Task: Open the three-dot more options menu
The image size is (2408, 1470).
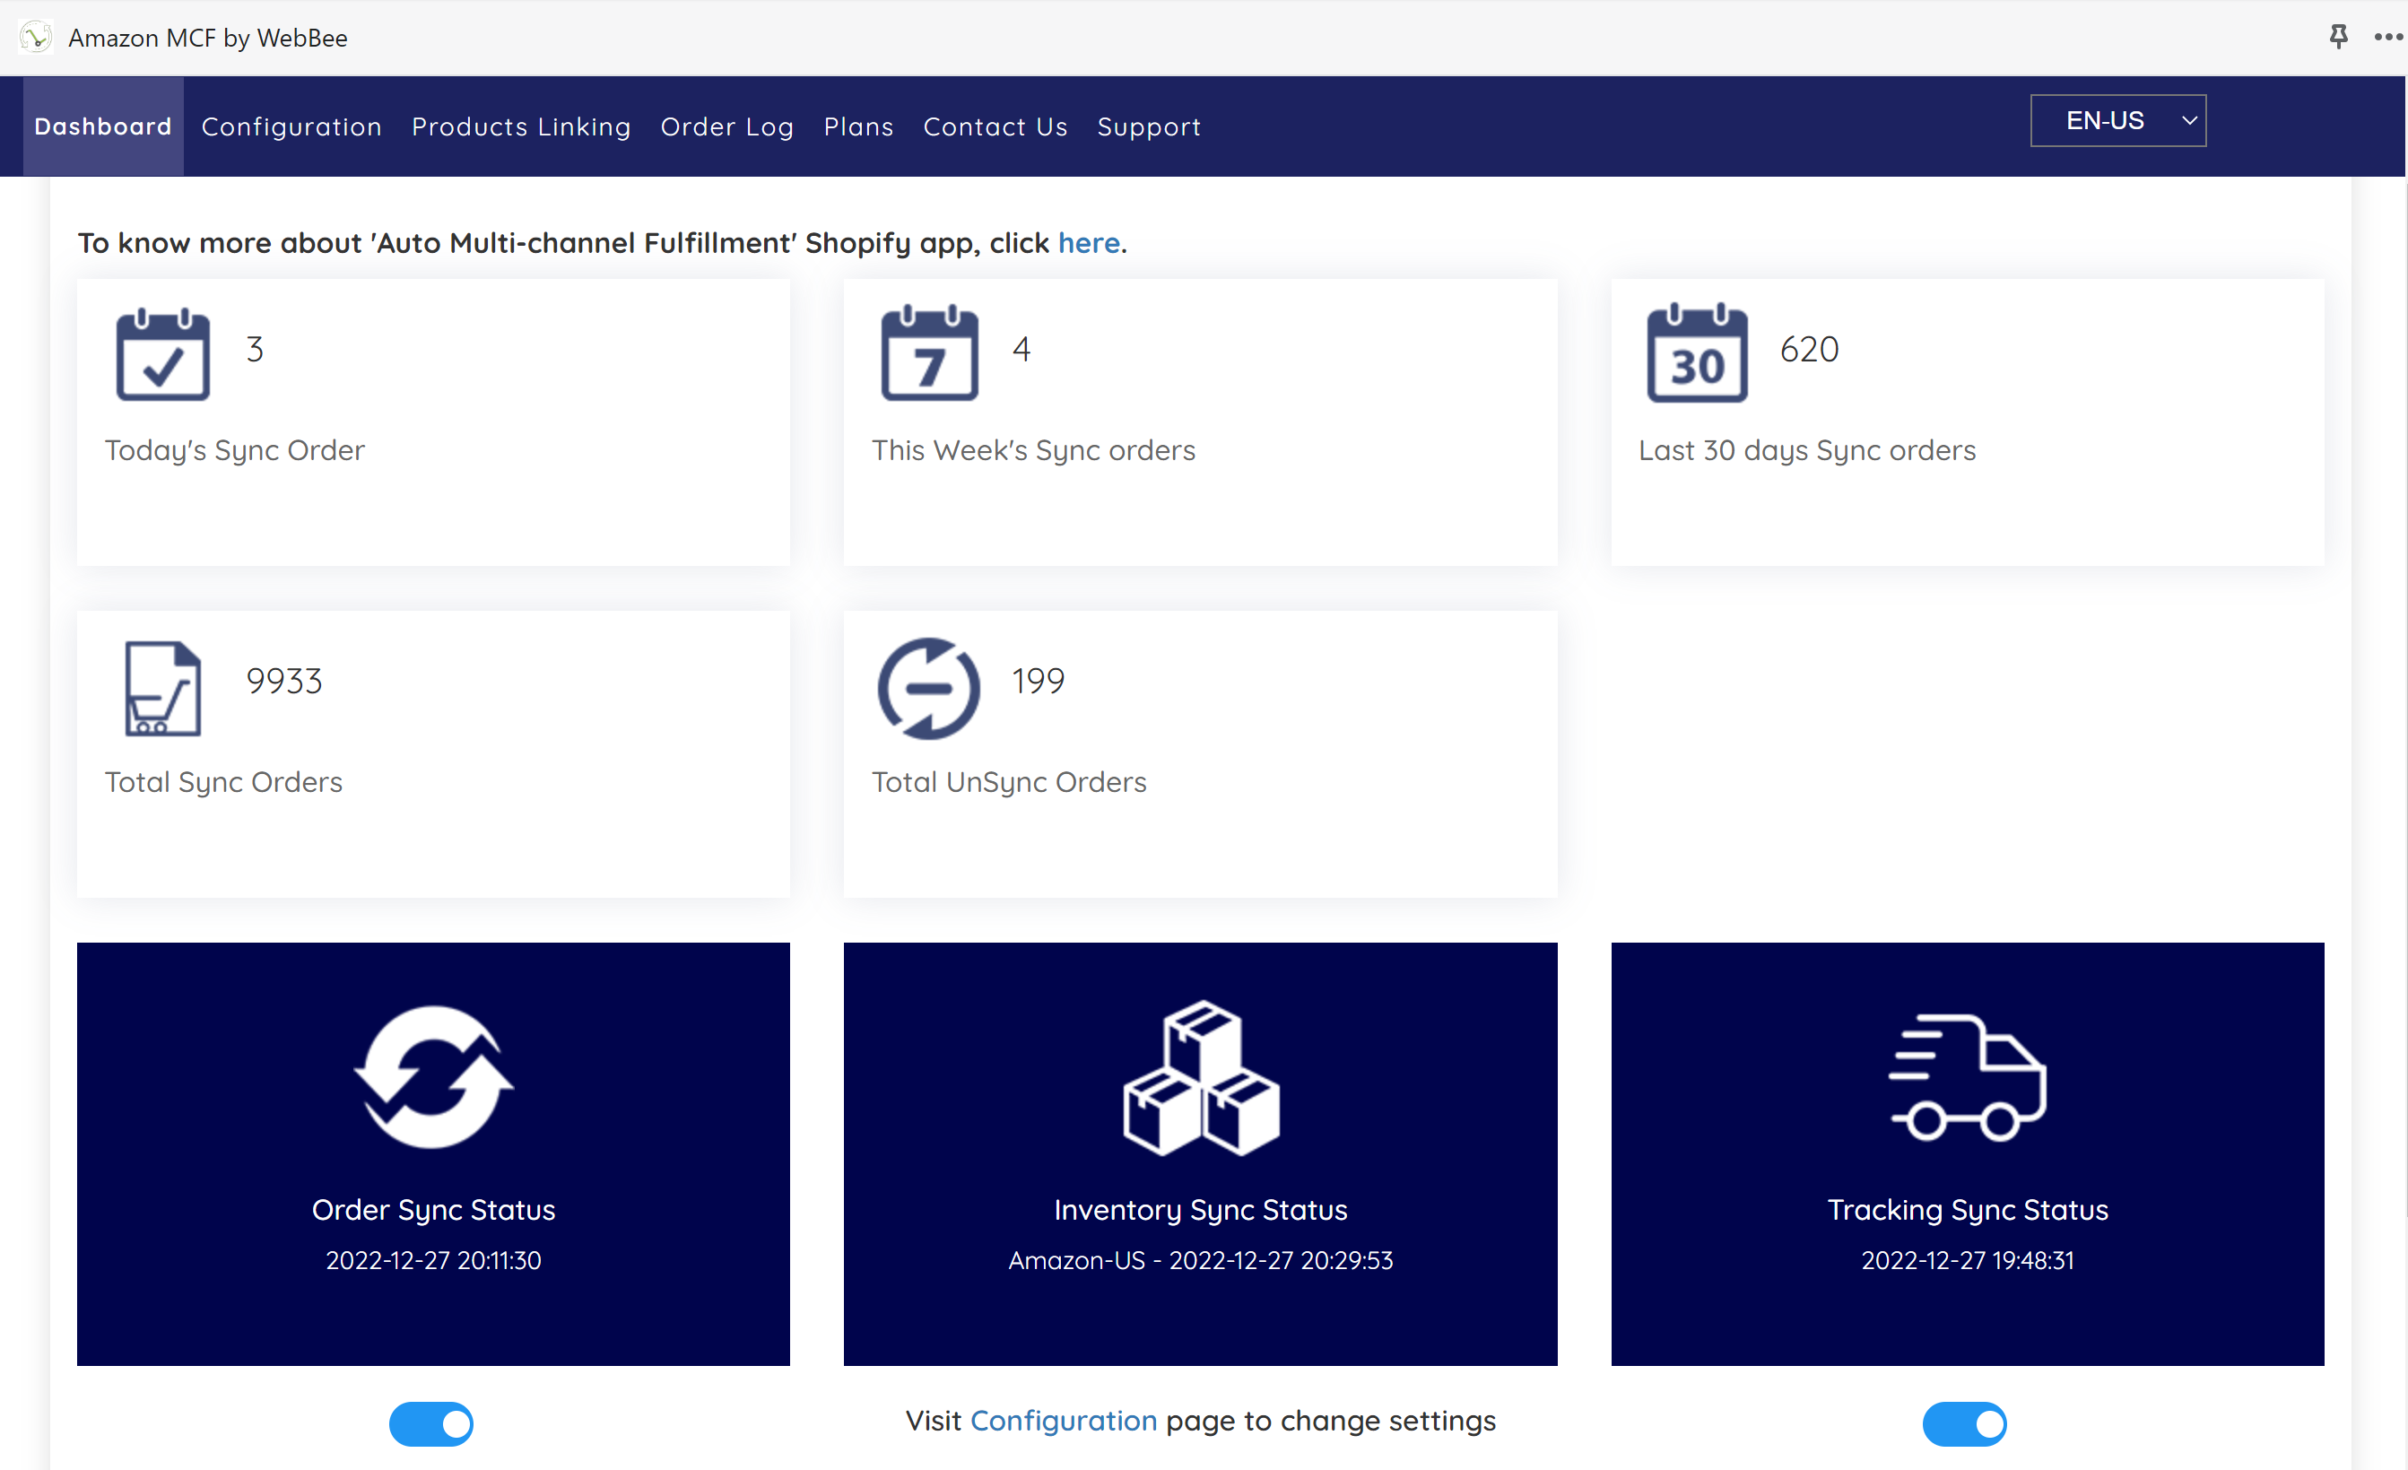Action: tap(2387, 37)
